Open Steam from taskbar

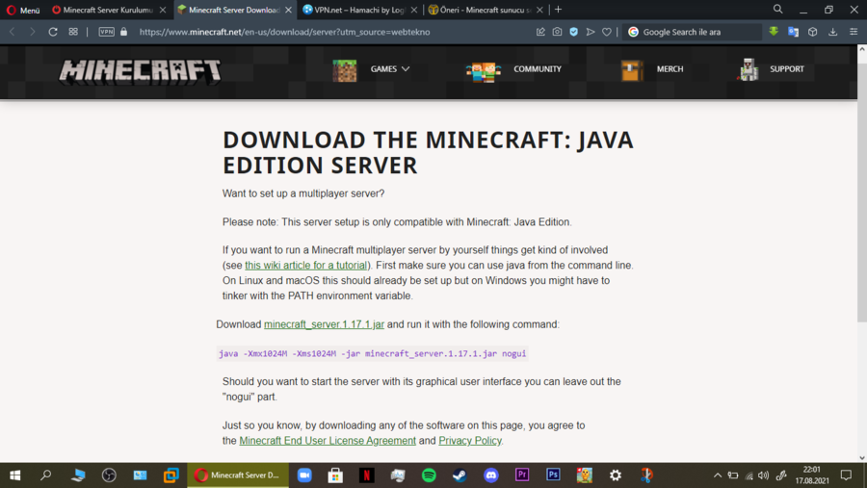click(x=460, y=475)
